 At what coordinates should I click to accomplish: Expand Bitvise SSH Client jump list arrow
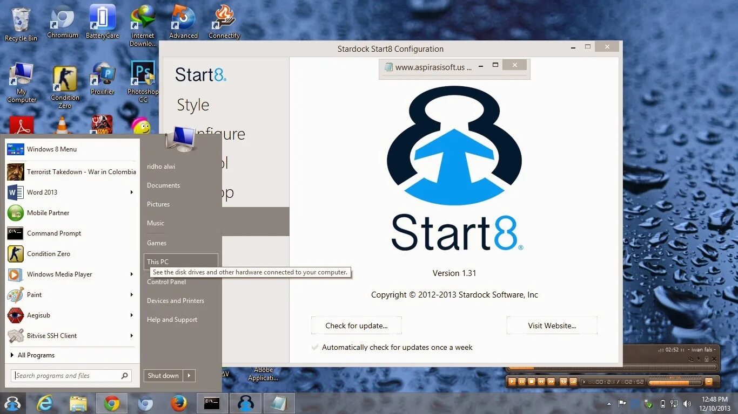[131, 336]
